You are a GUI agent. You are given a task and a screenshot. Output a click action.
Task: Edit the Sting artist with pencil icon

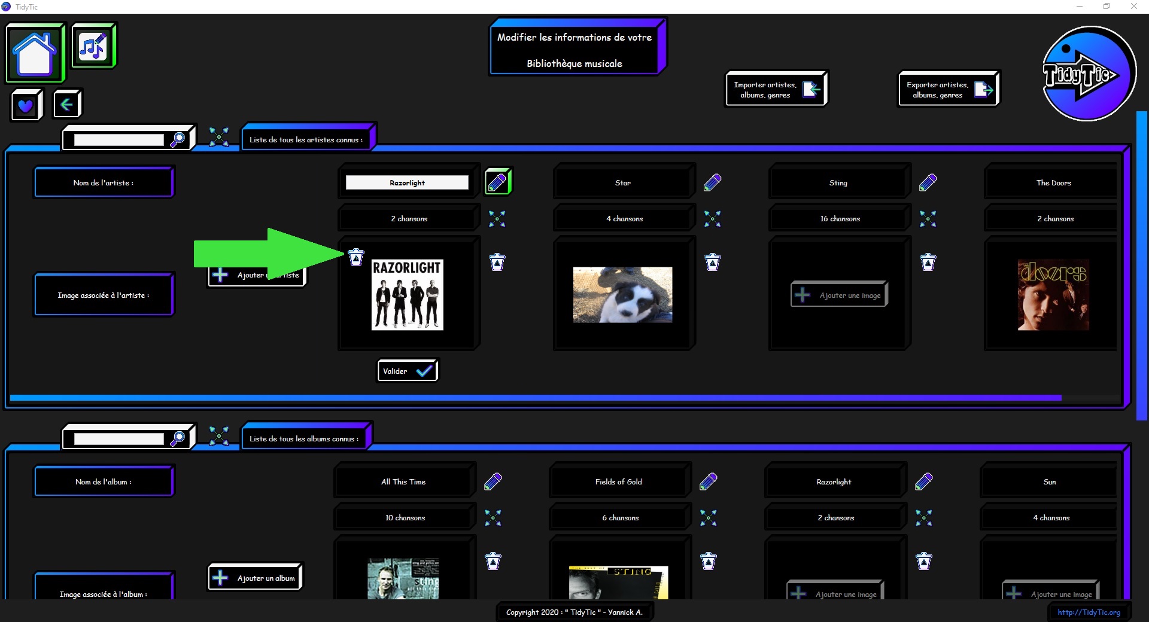(x=928, y=182)
